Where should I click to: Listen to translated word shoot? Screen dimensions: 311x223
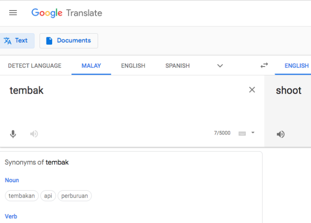pyautogui.click(x=281, y=134)
